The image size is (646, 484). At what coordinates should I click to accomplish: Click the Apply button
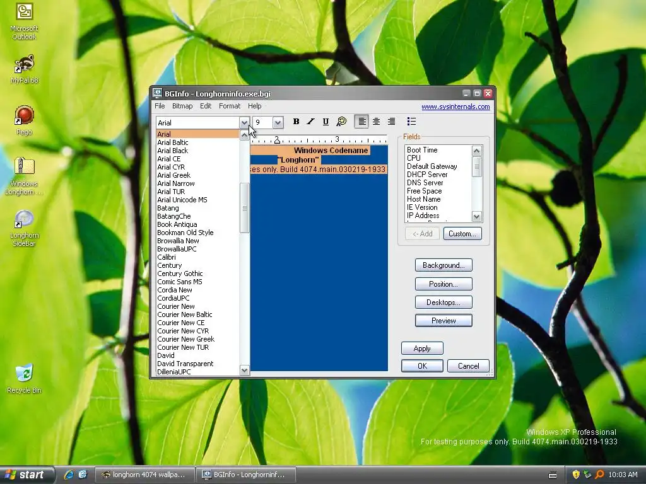coord(422,348)
